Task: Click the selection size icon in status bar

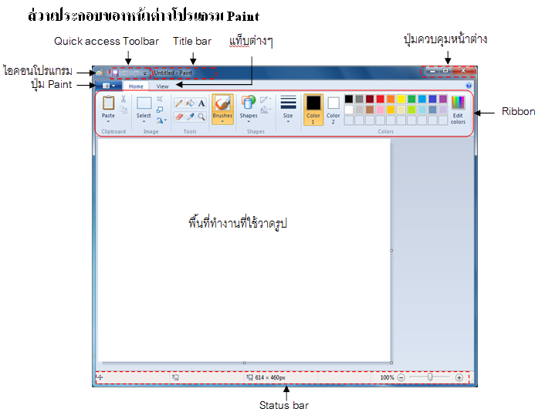Action: click(x=175, y=377)
